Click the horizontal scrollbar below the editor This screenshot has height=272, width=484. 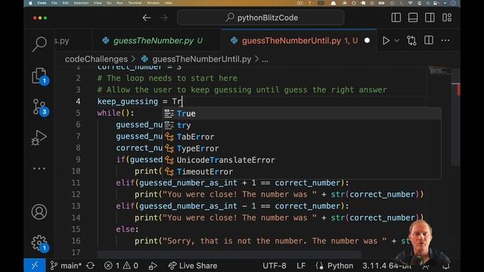coord(229,255)
